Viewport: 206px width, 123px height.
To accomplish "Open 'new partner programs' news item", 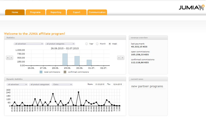I will [147, 86].
